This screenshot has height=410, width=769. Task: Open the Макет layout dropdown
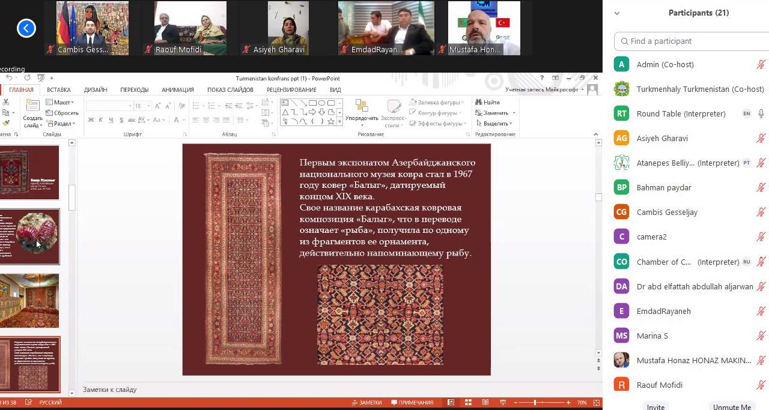click(x=60, y=102)
